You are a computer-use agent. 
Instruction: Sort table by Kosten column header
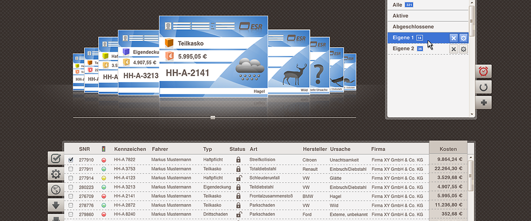(x=448, y=149)
